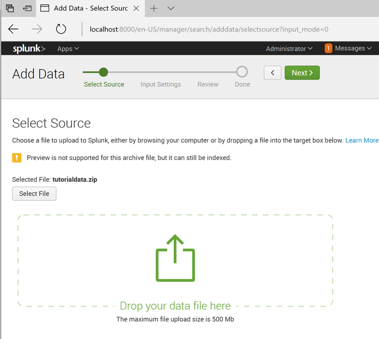The width and height of the screenshot is (379, 339).
Task: Go back in browser history
Action: coord(14,29)
